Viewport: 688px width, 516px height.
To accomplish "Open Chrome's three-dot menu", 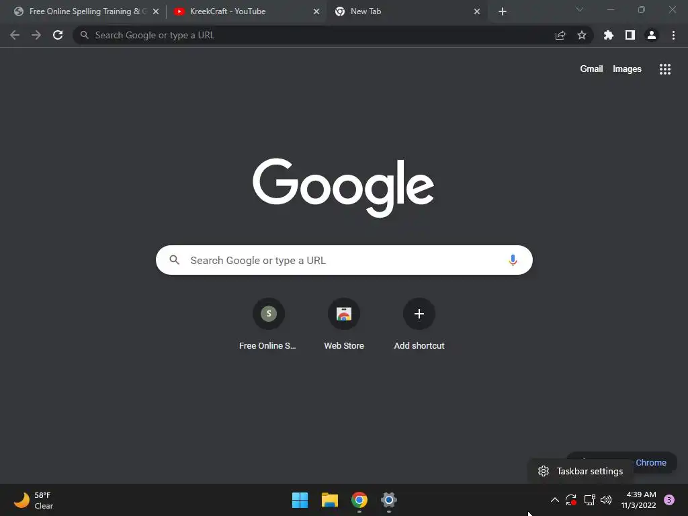I will [673, 35].
